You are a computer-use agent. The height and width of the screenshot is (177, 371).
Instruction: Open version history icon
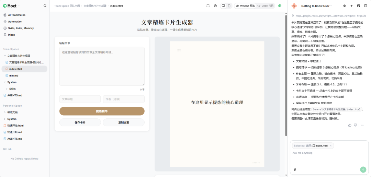point(215,6)
